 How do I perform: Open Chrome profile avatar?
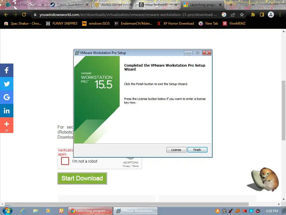271,15
